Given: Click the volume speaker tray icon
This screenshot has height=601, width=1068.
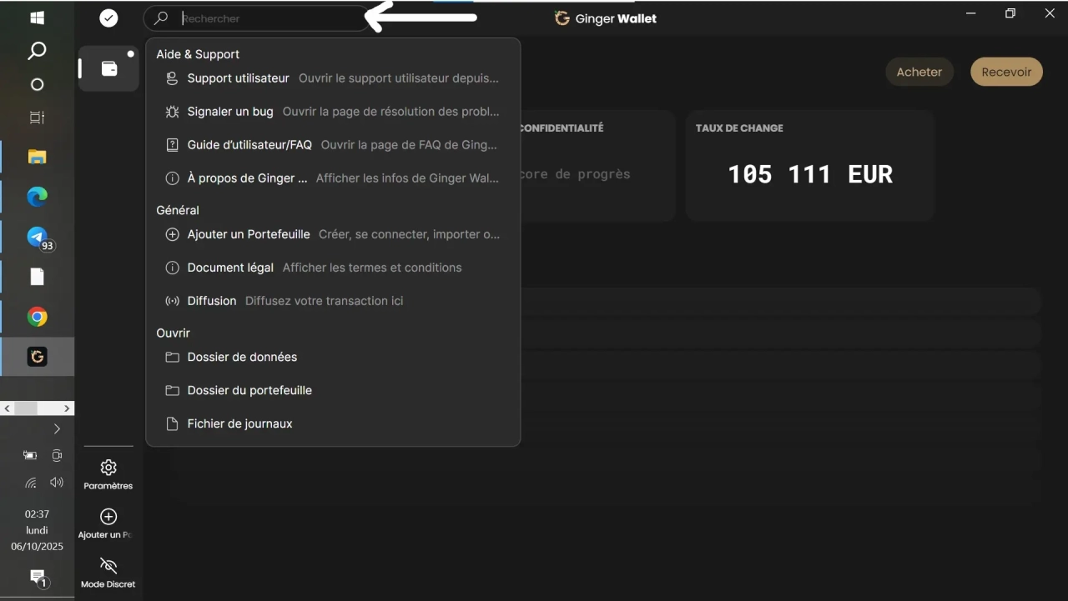Looking at the screenshot, I should tap(57, 482).
